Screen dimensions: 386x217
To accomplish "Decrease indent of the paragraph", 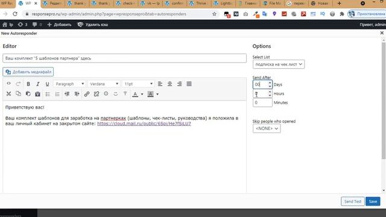I will [67, 94].
